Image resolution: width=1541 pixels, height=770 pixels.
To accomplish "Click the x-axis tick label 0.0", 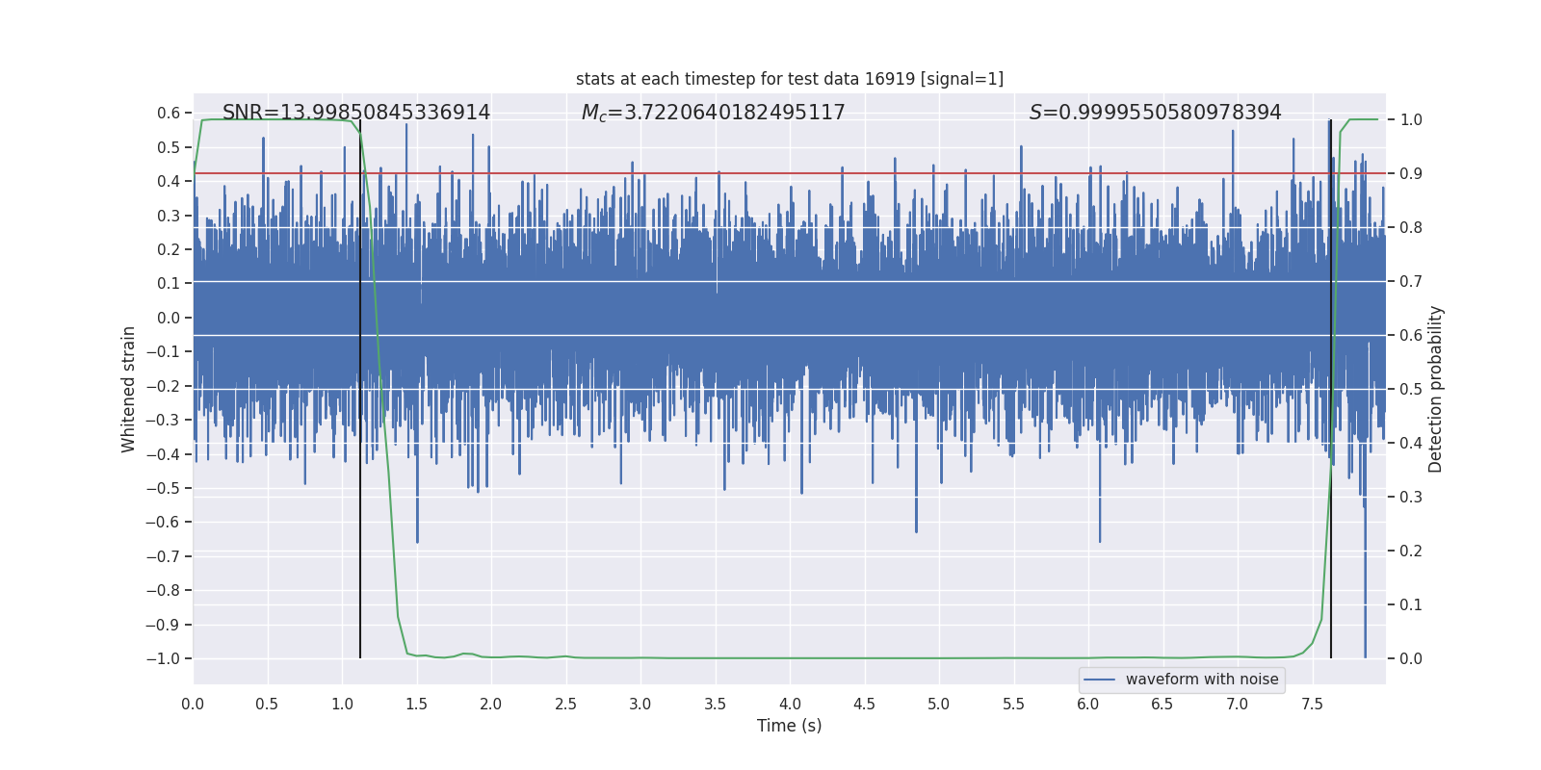I will coord(193,705).
